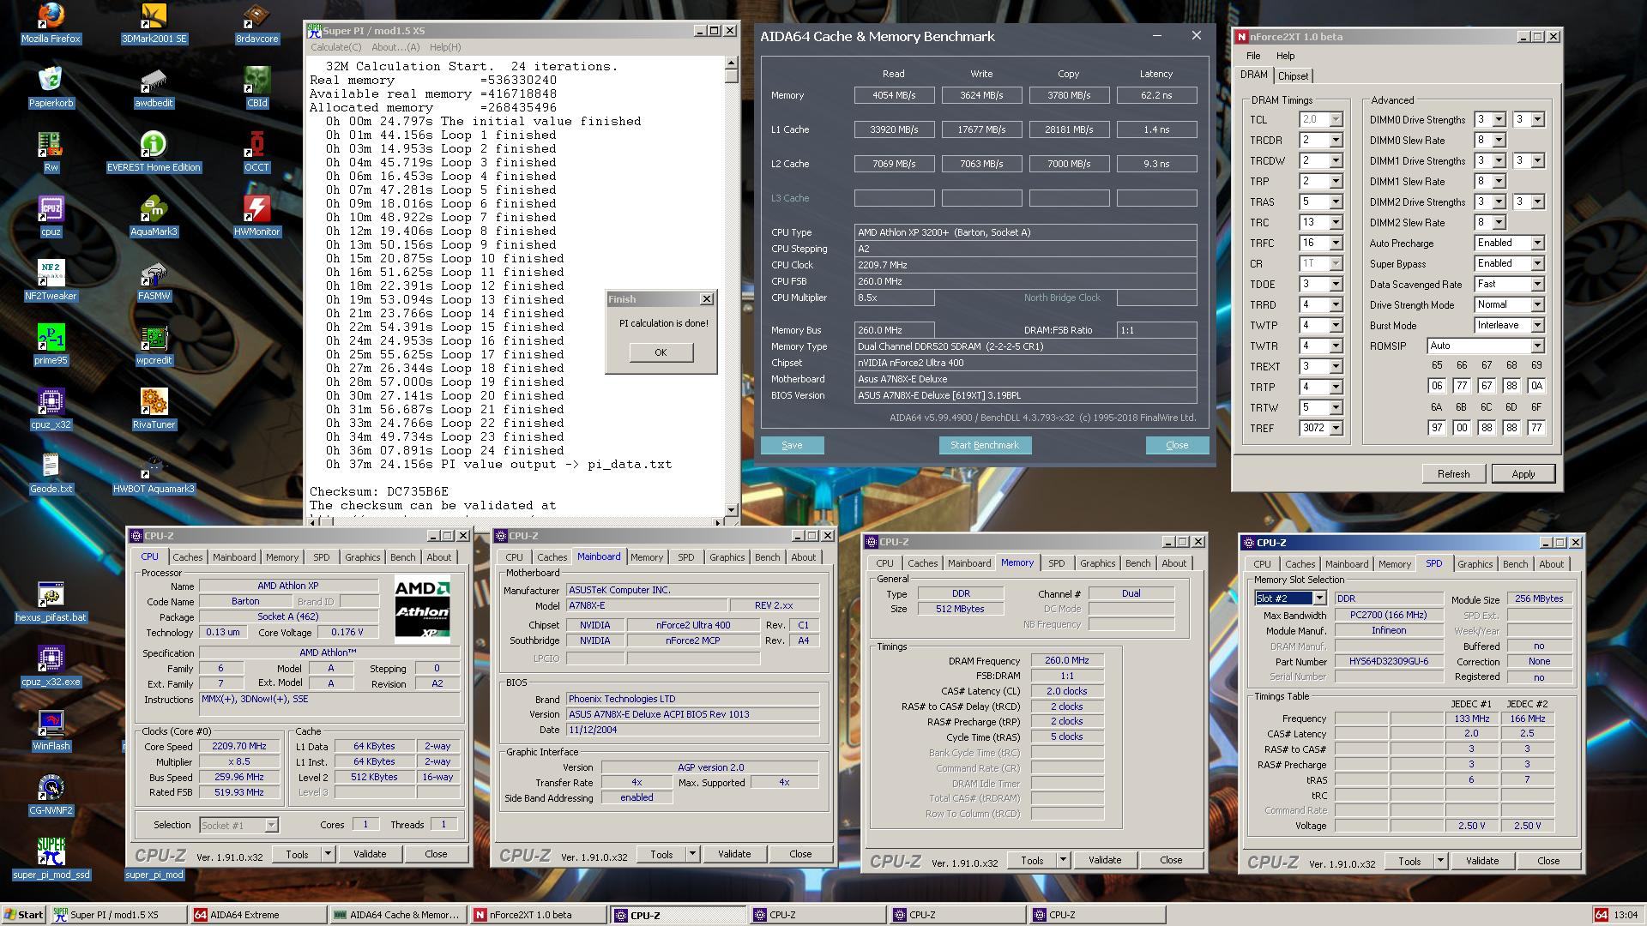1647x926 pixels.
Task: Switch to Chipset tab in nForce2XT
Action: (1293, 76)
